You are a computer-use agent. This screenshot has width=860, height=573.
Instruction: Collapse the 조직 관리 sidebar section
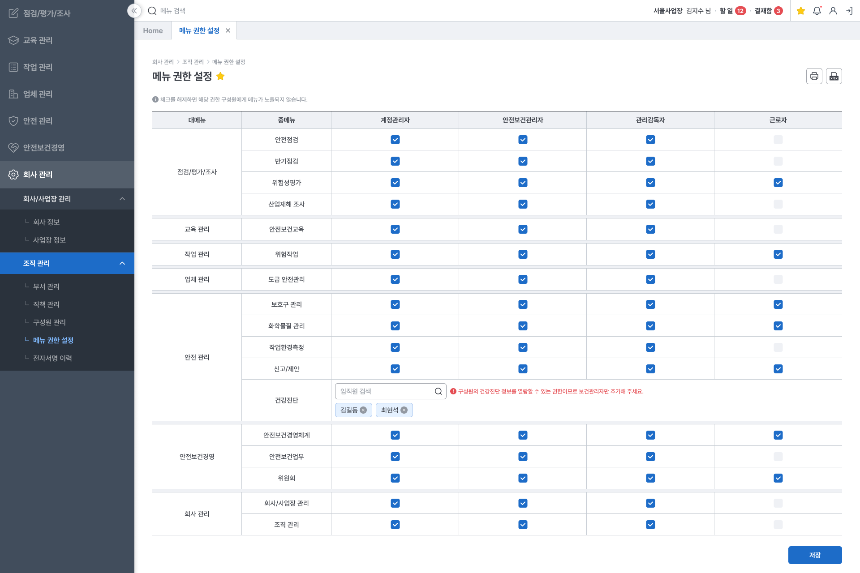pyautogui.click(x=122, y=263)
